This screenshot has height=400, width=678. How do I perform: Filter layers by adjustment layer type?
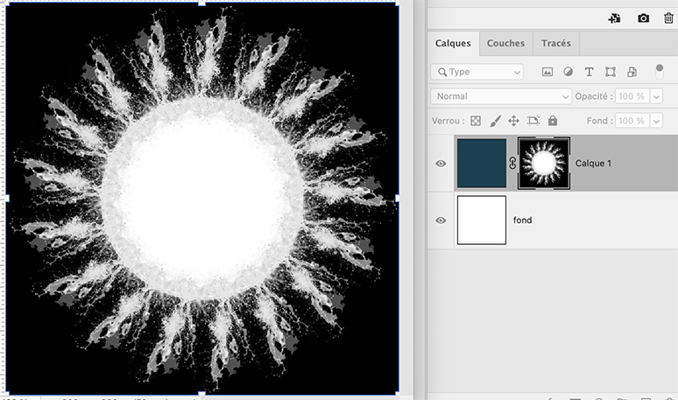[x=569, y=72]
